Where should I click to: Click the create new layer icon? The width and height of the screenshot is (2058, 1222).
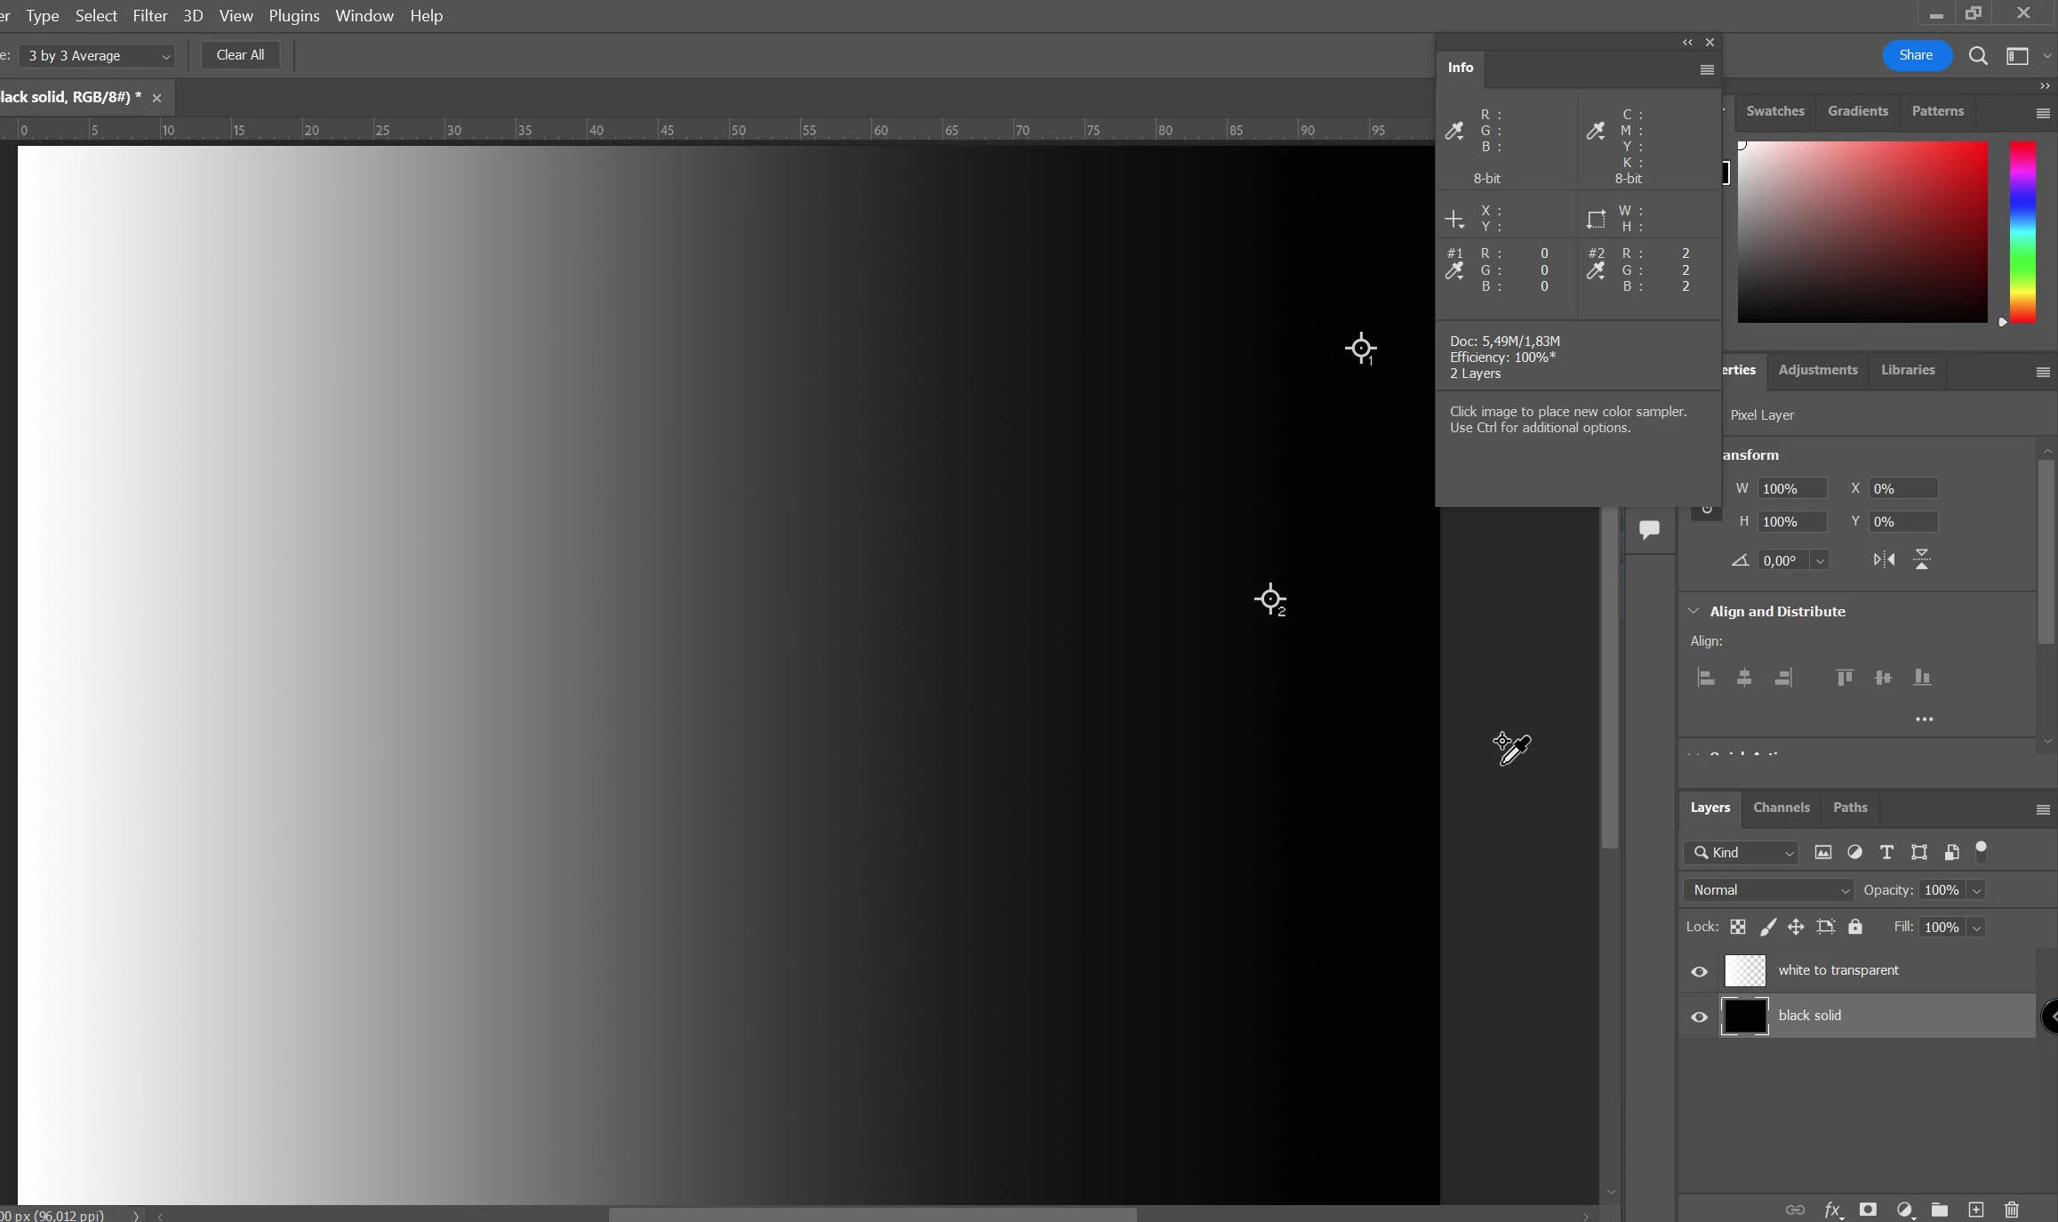[1975, 1210]
